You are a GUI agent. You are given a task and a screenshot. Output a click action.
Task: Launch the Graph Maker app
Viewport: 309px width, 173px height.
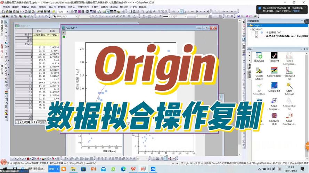259,74
